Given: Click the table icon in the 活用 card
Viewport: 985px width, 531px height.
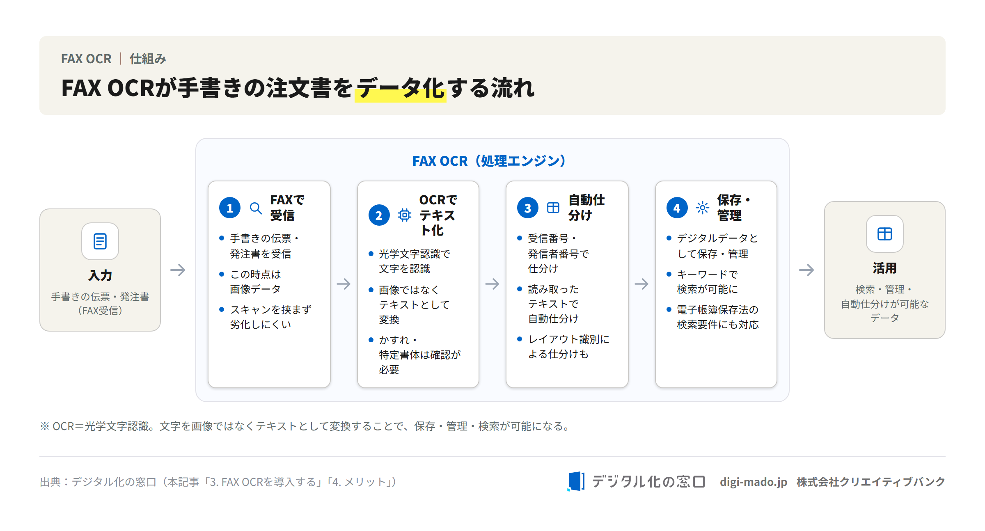Looking at the screenshot, I should tap(885, 234).
